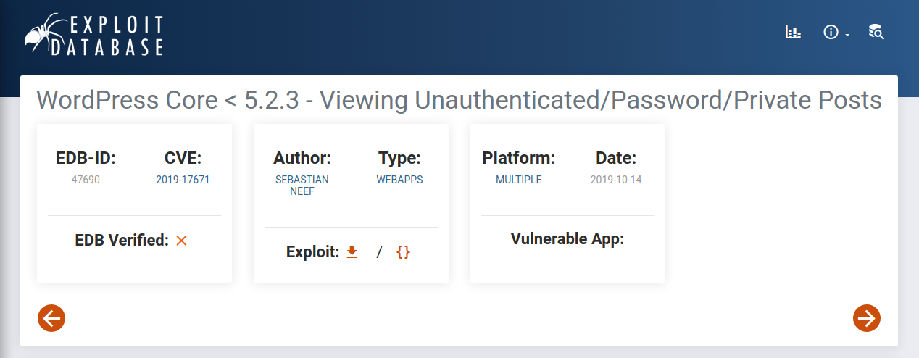Click the Exploit label text
Screen dimensions: 919x358
tap(312, 252)
